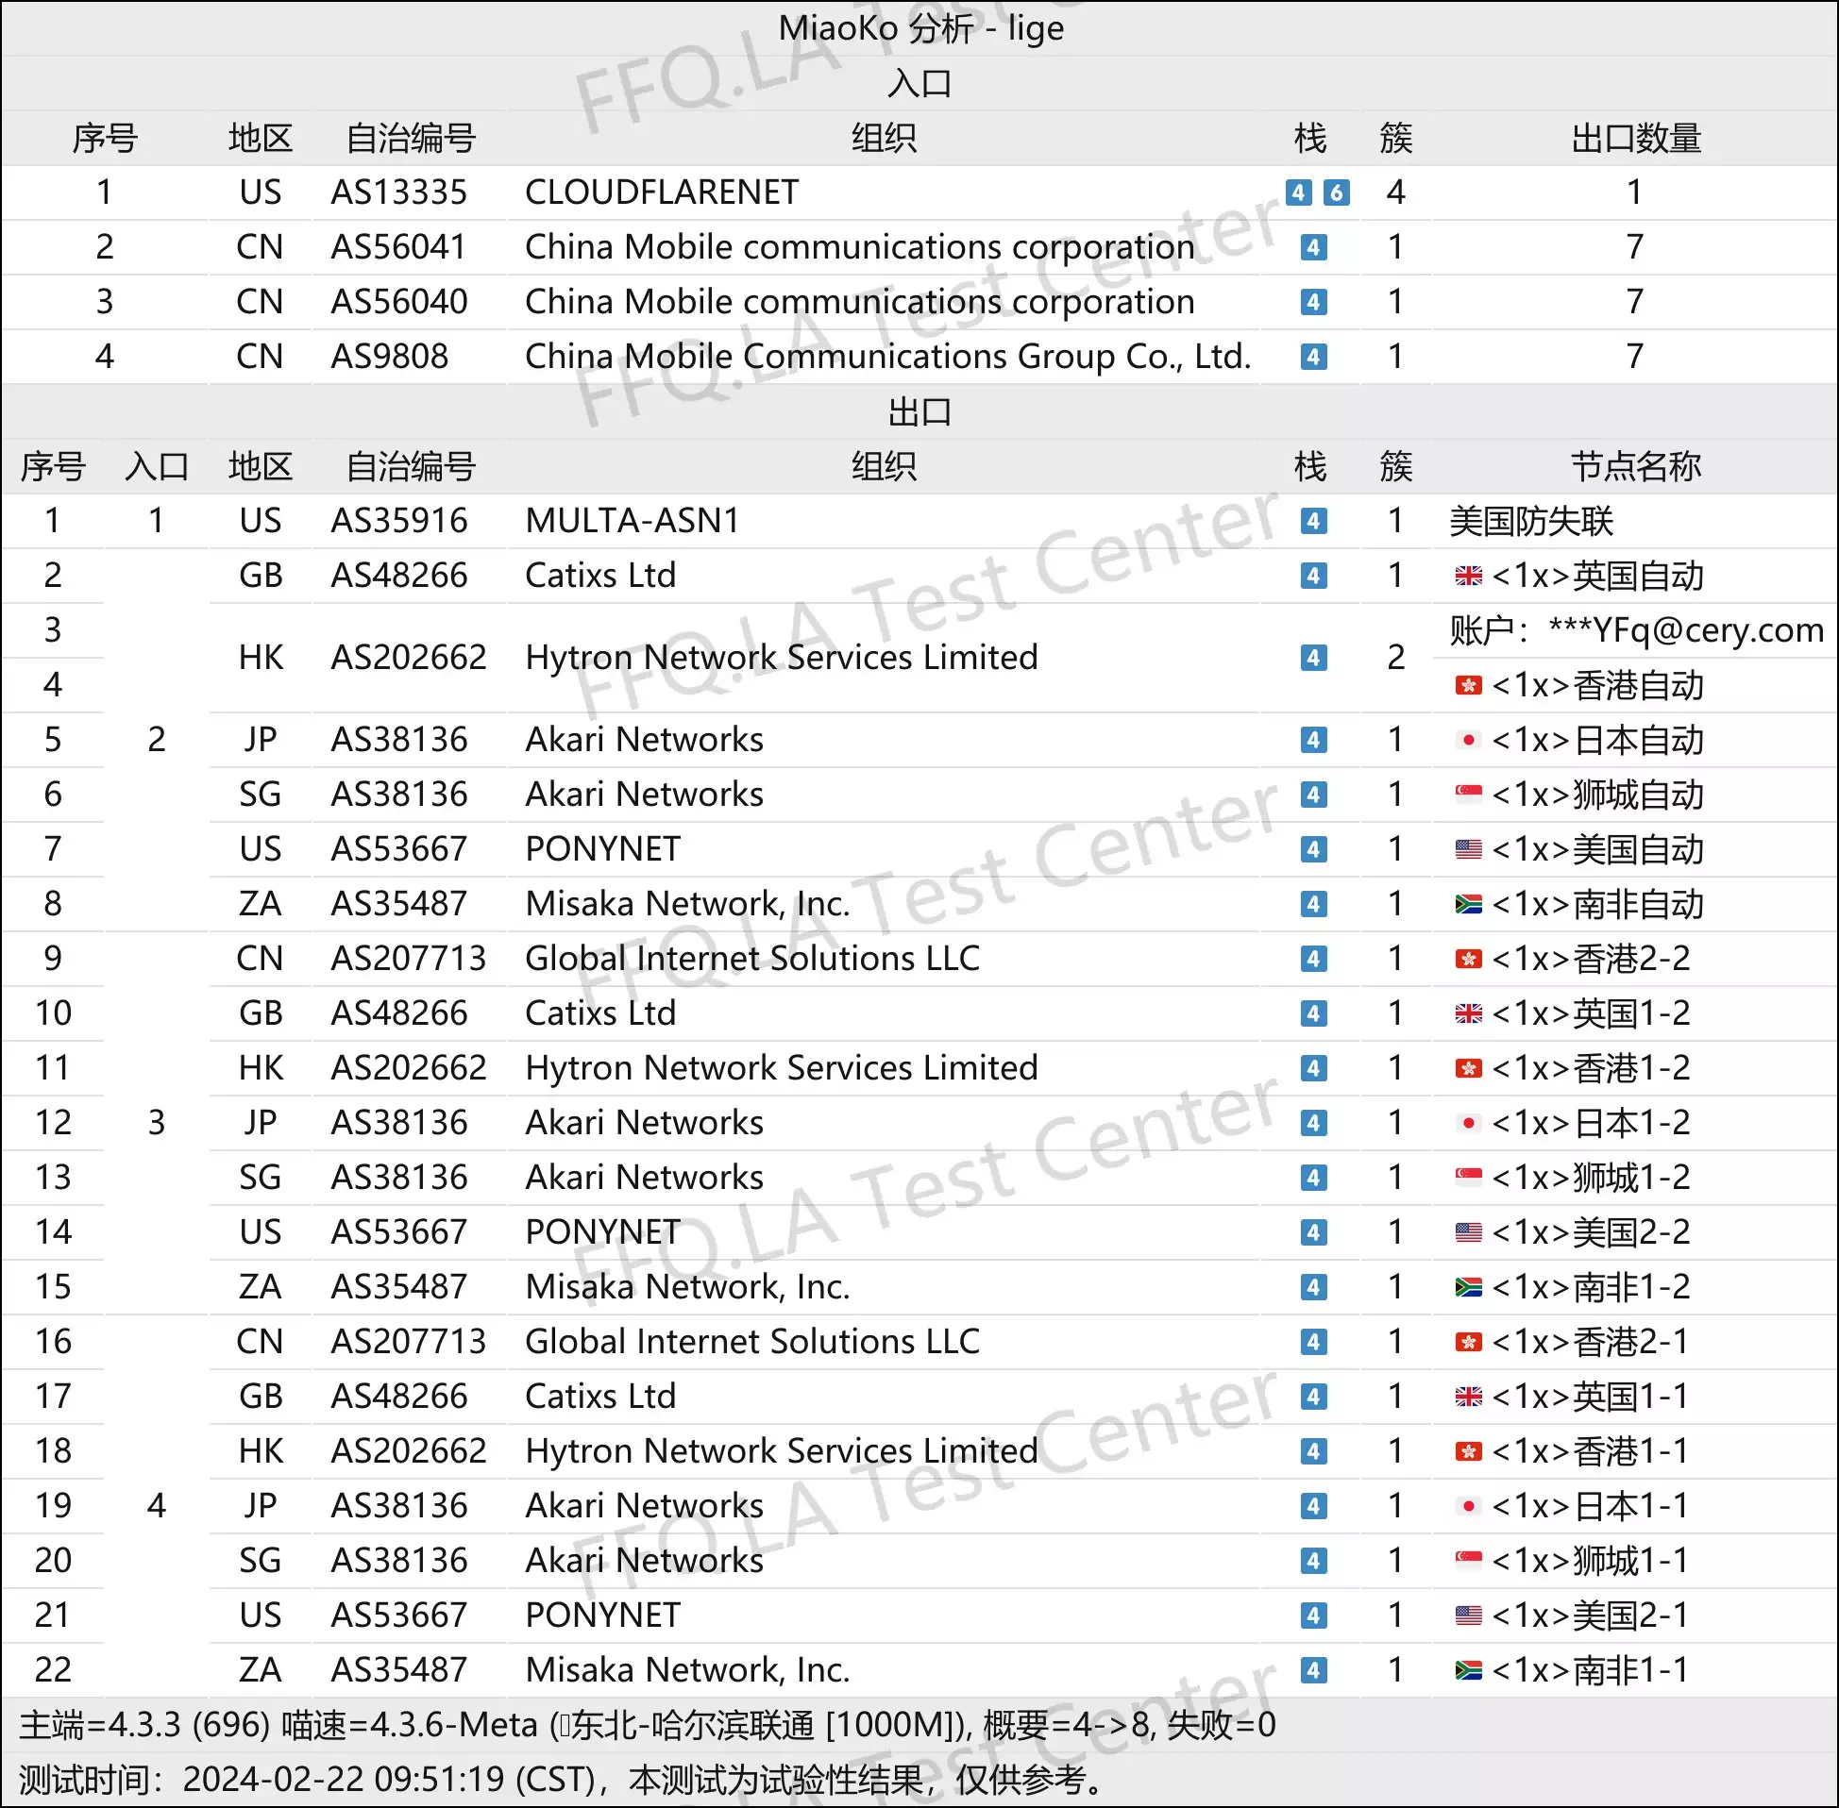
Task: Click node name 美国防失联
Action: pos(1530,520)
